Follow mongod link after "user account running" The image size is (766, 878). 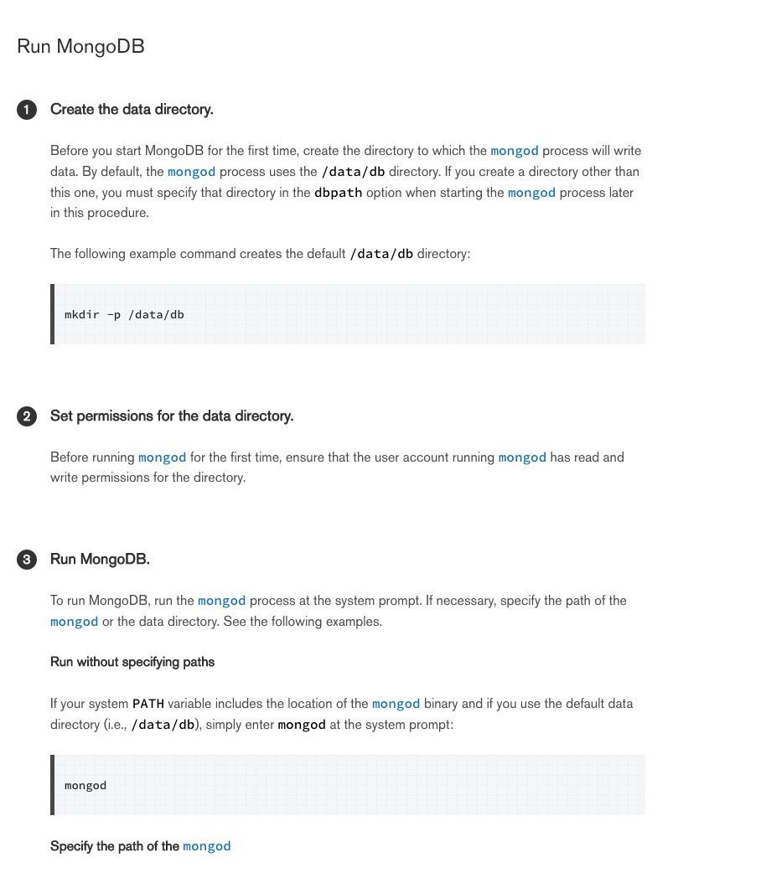[x=522, y=457]
